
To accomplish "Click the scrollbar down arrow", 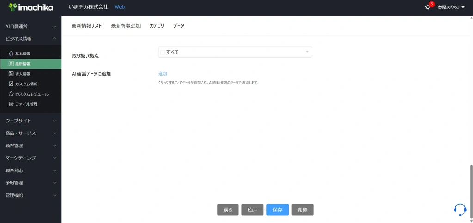I will tap(471, 220).
